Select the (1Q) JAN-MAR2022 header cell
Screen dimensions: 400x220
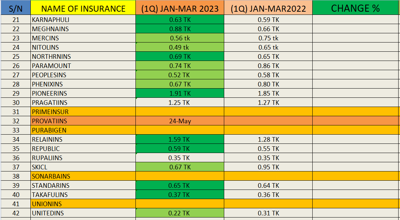click(x=268, y=9)
